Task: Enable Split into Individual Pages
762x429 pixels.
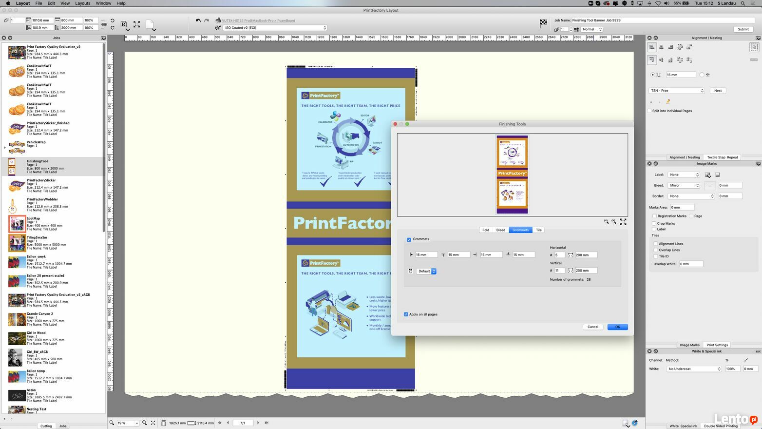Action: pos(649,111)
